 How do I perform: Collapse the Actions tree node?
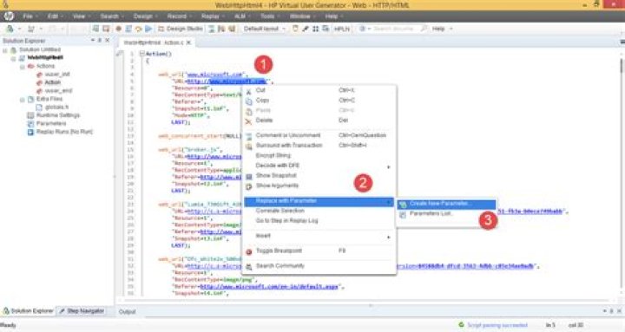click(23, 67)
